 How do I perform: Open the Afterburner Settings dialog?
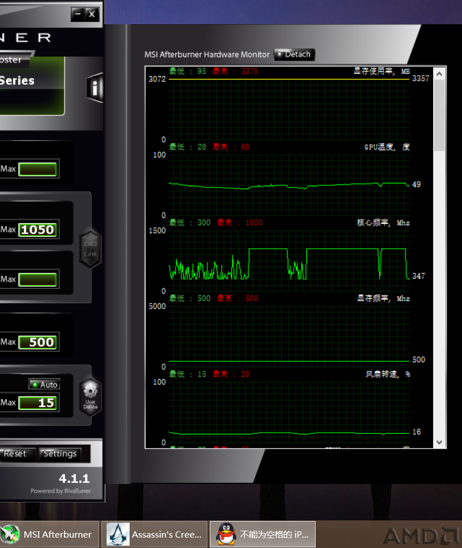[60, 454]
